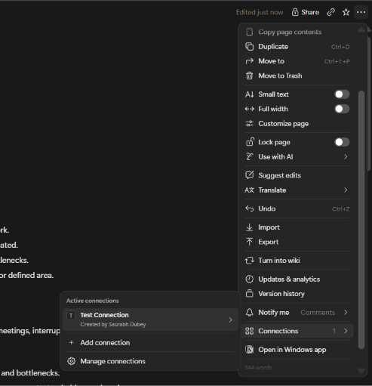372x386 pixels.
Task: Add page to favorites with star icon
Action: tap(346, 12)
